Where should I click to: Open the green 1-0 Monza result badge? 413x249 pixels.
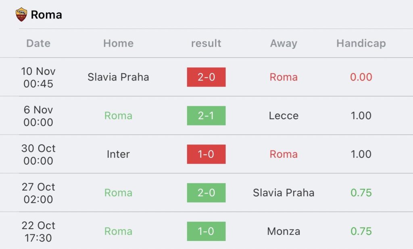pyautogui.click(x=206, y=231)
